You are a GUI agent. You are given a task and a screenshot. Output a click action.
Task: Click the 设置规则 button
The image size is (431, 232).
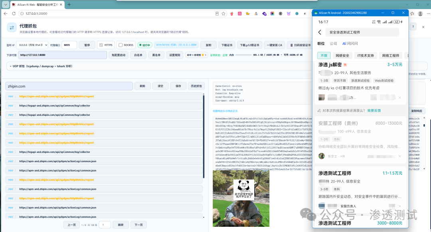(x=174, y=55)
